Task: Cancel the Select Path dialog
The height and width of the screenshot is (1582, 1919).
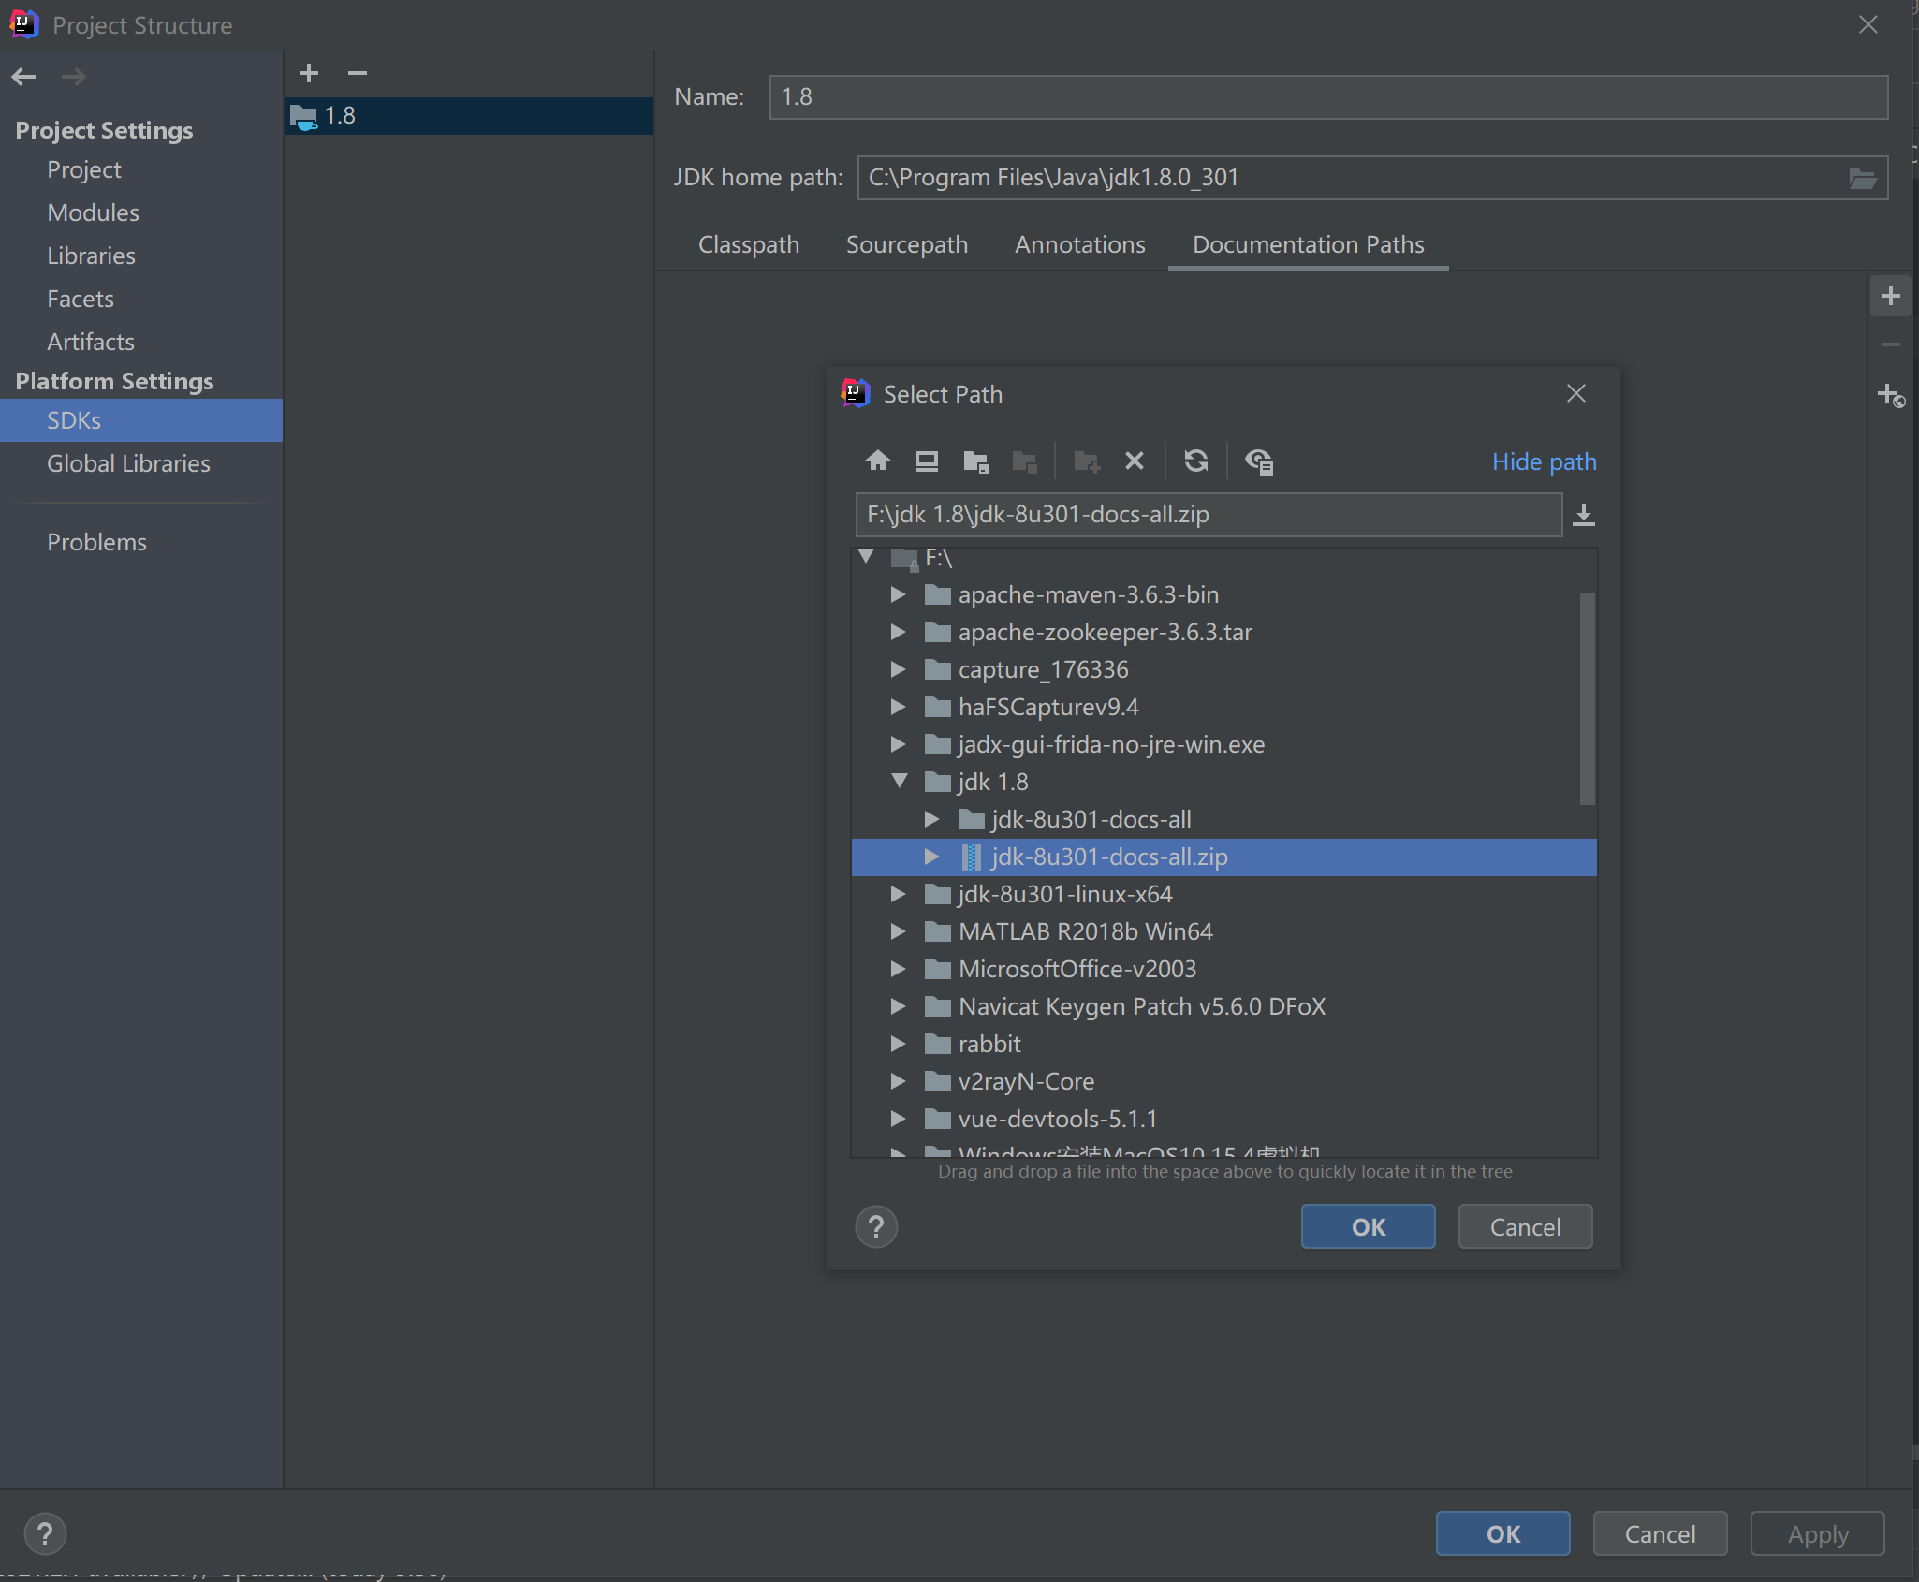Action: pos(1522,1226)
